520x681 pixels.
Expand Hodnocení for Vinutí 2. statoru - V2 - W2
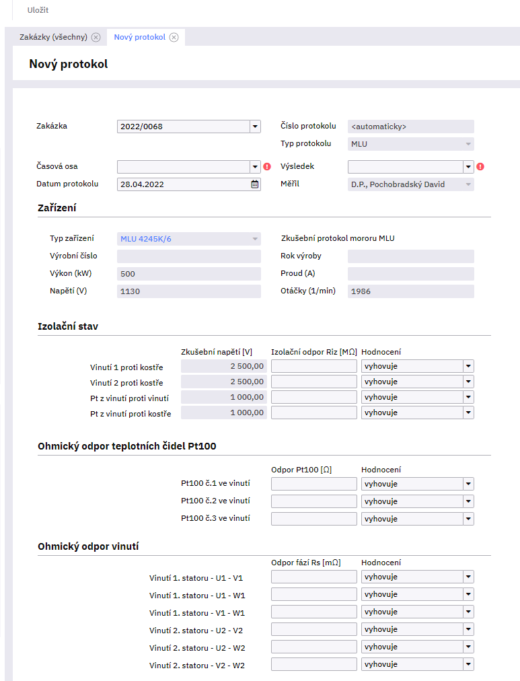tap(468, 664)
